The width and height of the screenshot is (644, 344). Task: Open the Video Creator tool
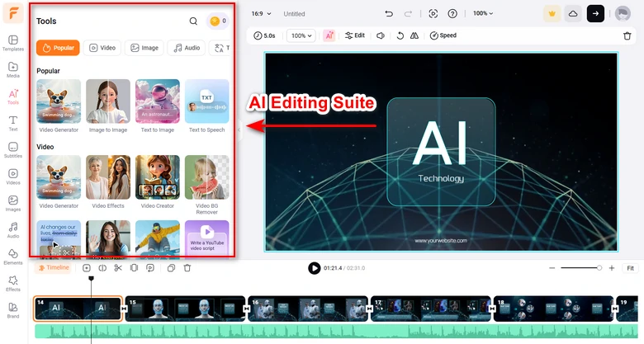click(158, 181)
